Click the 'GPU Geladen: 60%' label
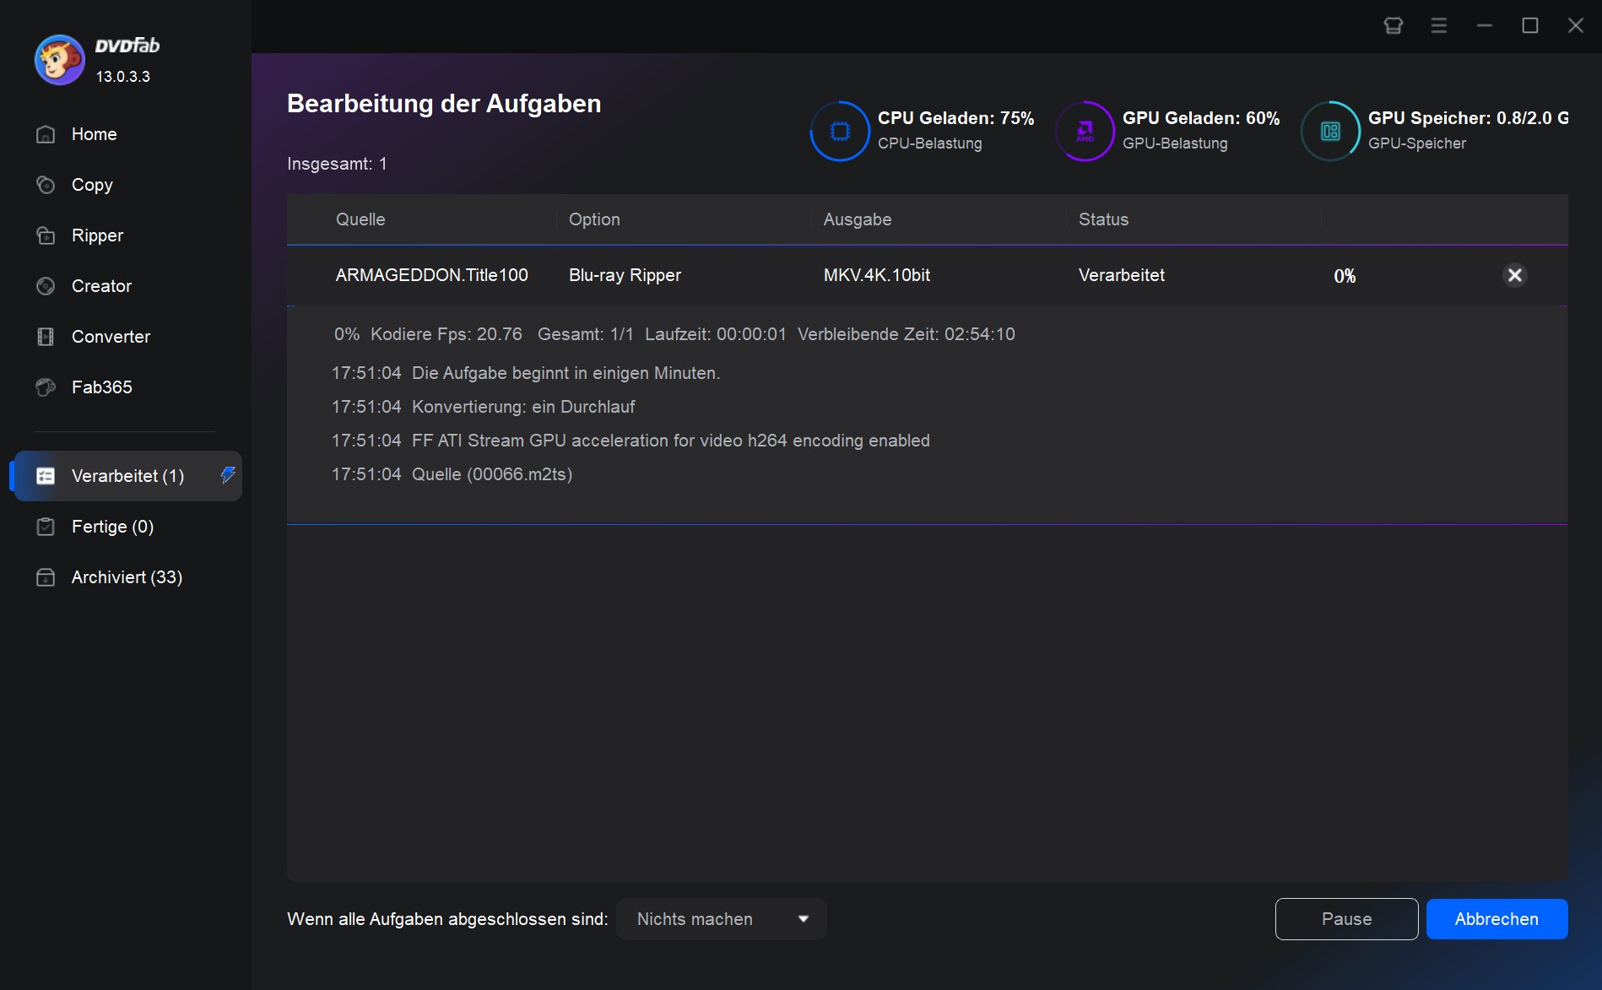1602x990 pixels. pyautogui.click(x=1200, y=118)
